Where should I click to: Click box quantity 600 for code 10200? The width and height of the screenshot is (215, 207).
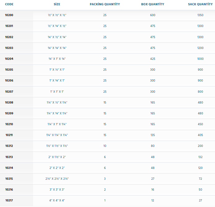pos(153,15)
